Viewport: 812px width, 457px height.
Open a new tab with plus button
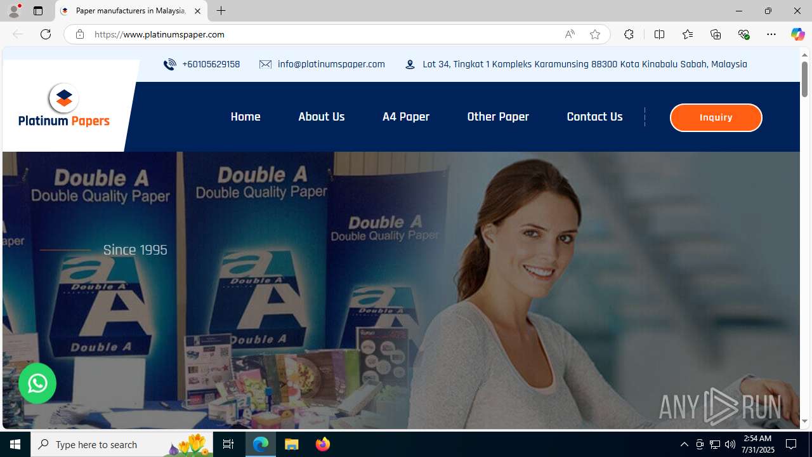[x=221, y=11]
